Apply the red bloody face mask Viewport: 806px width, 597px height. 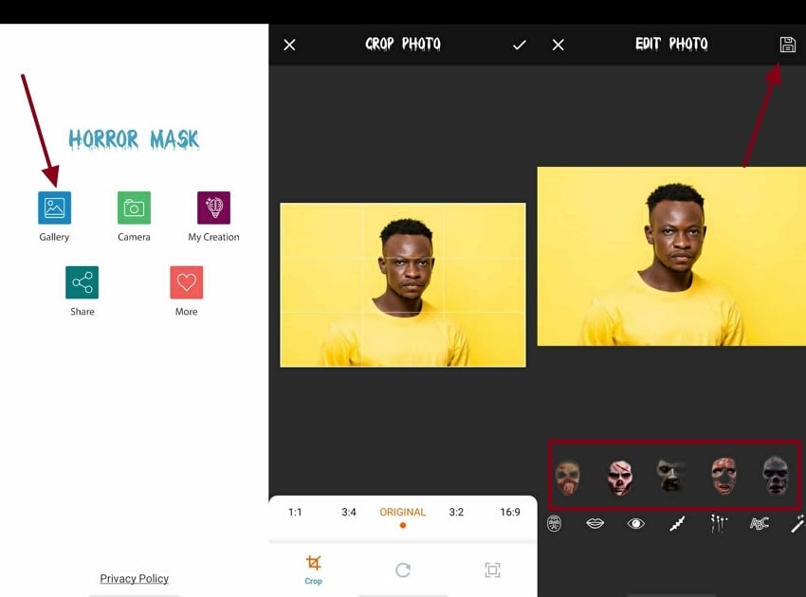click(x=724, y=476)
